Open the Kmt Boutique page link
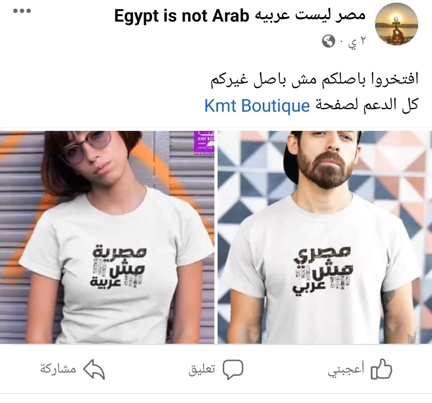432x403 pixels. (257, 106)
